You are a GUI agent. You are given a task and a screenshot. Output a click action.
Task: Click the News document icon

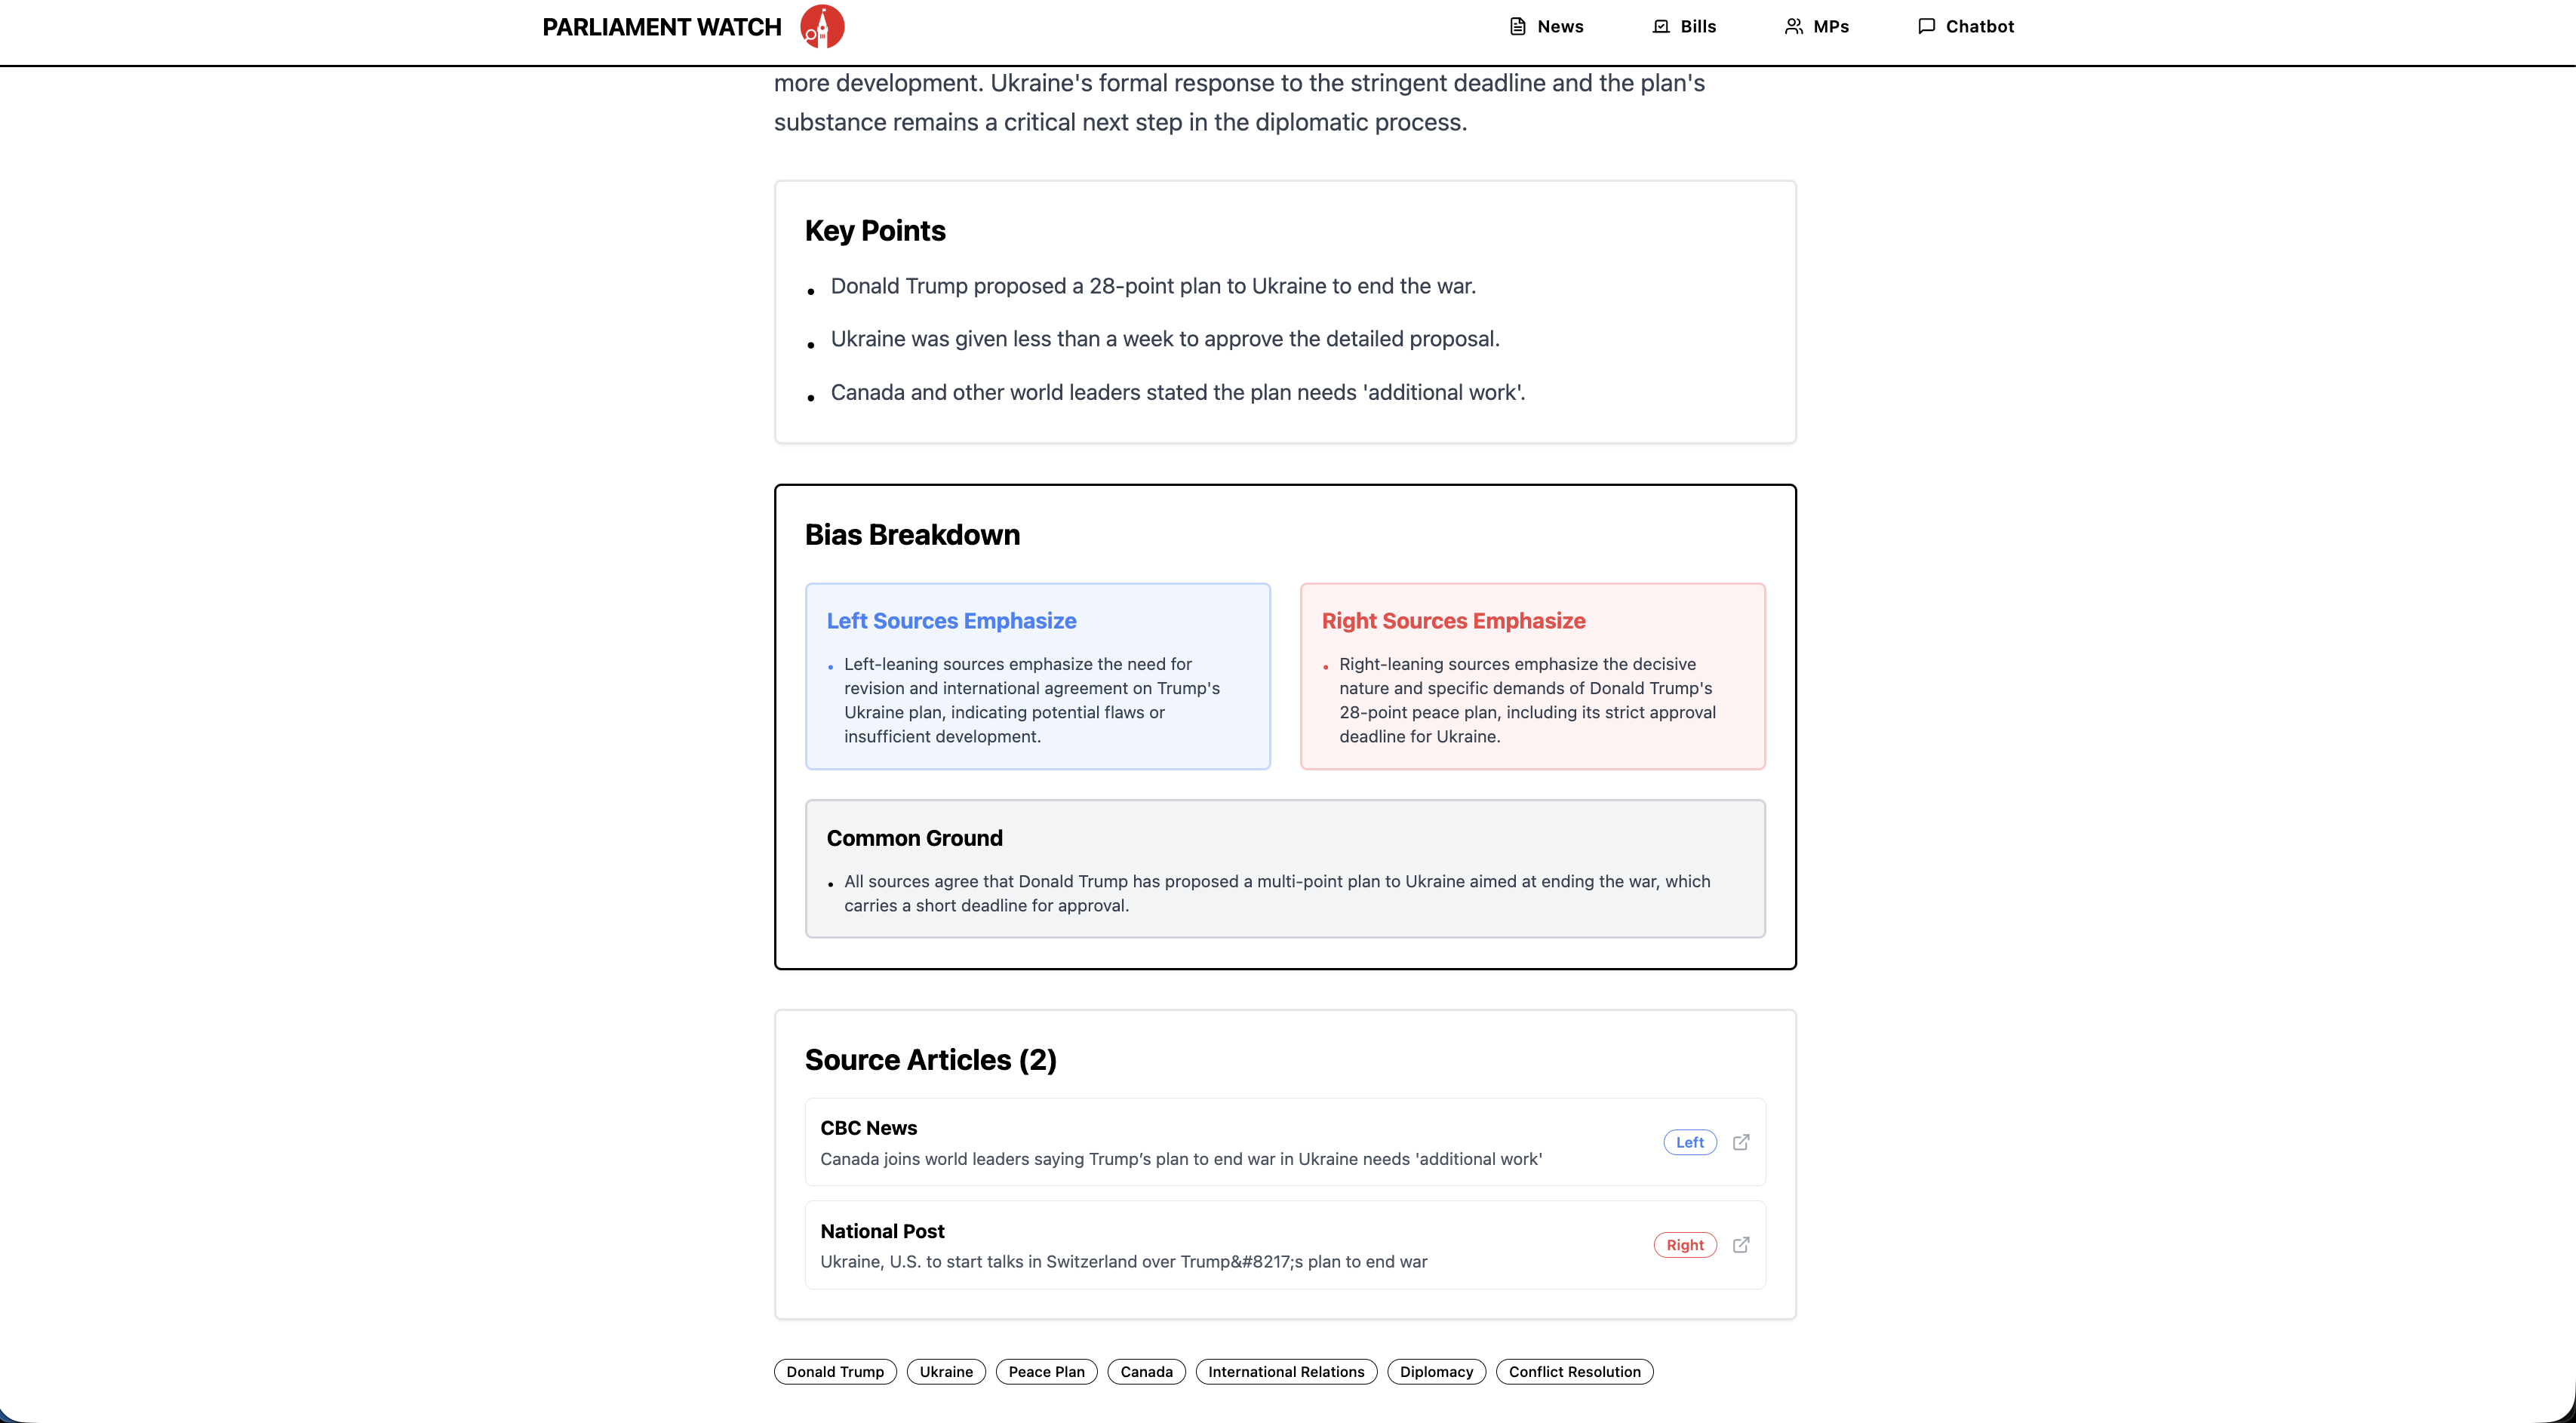click(1517, 27)
